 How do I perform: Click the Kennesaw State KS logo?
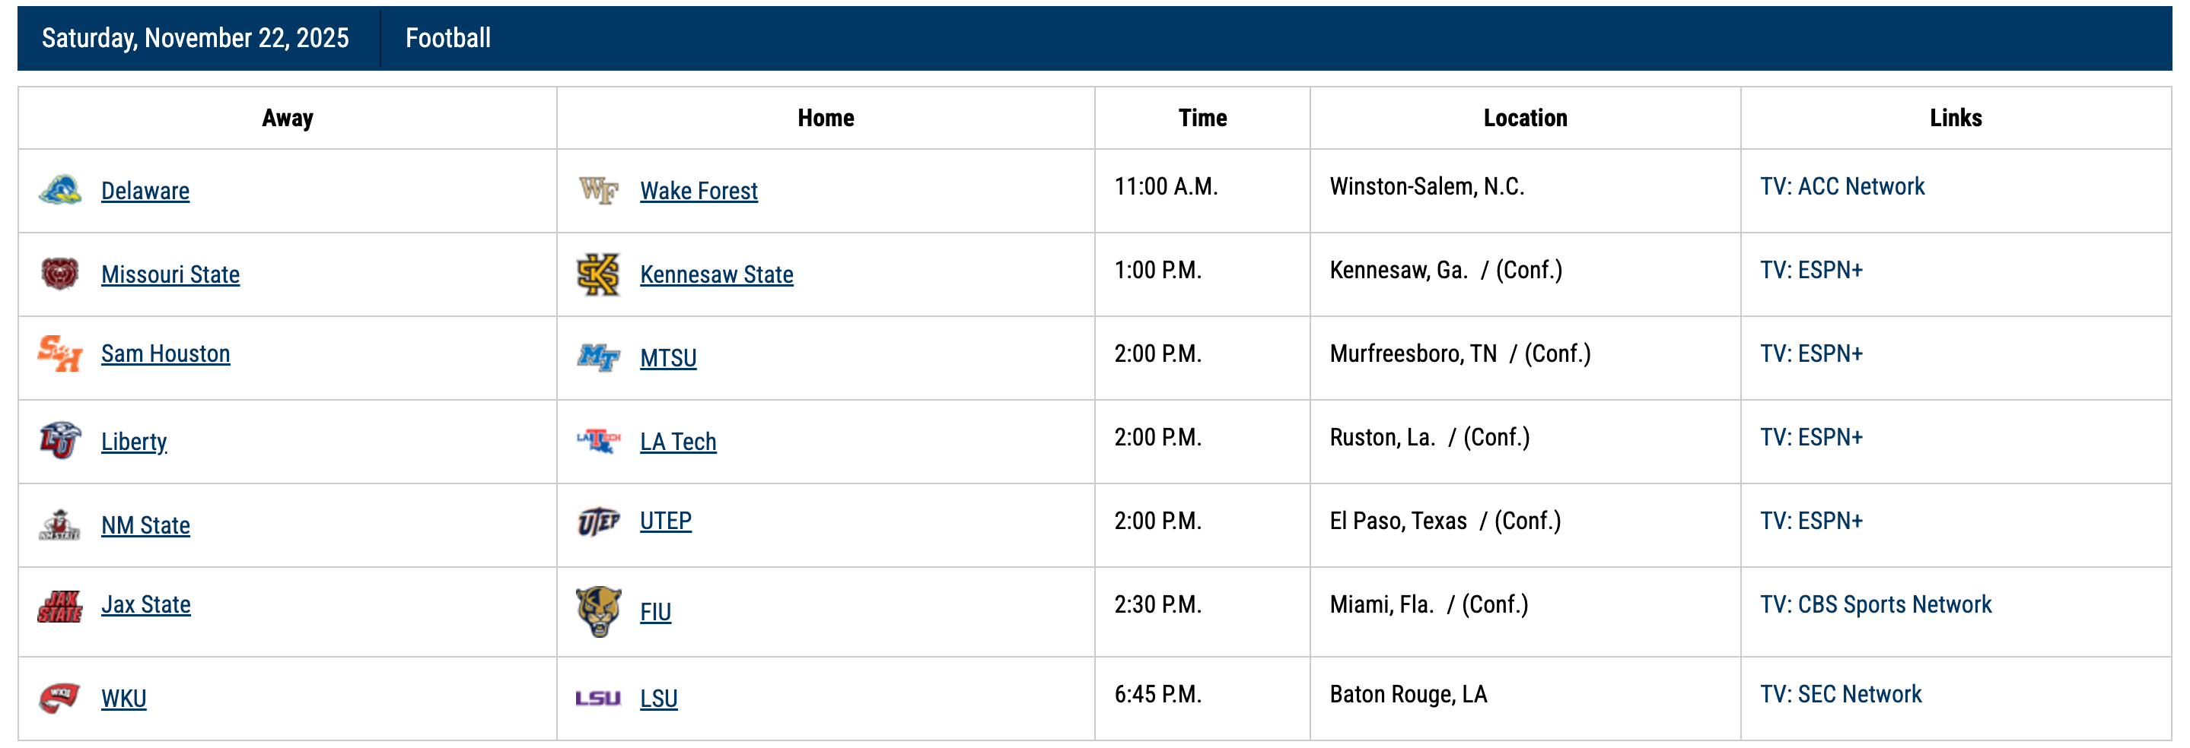(599, 274)
